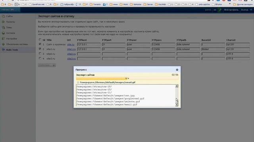Select the Static Tools sidebar item
This screenshot has height=142, width=254.
[x=12, y=50]
